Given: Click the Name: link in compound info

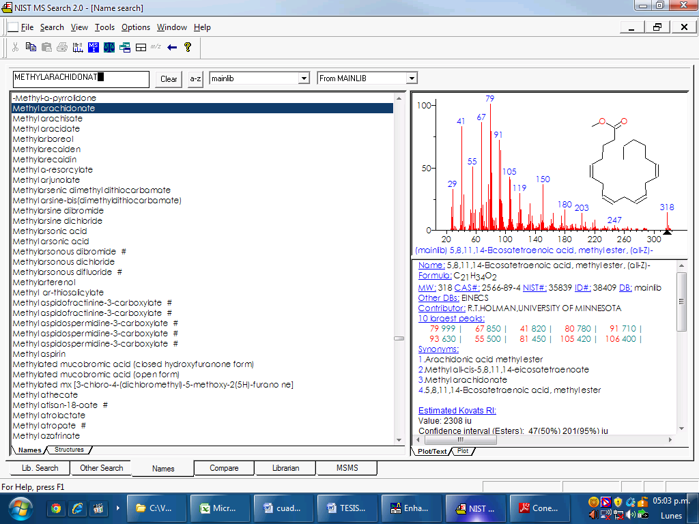Looking at the screenshot, I should [x=431, y=265].
